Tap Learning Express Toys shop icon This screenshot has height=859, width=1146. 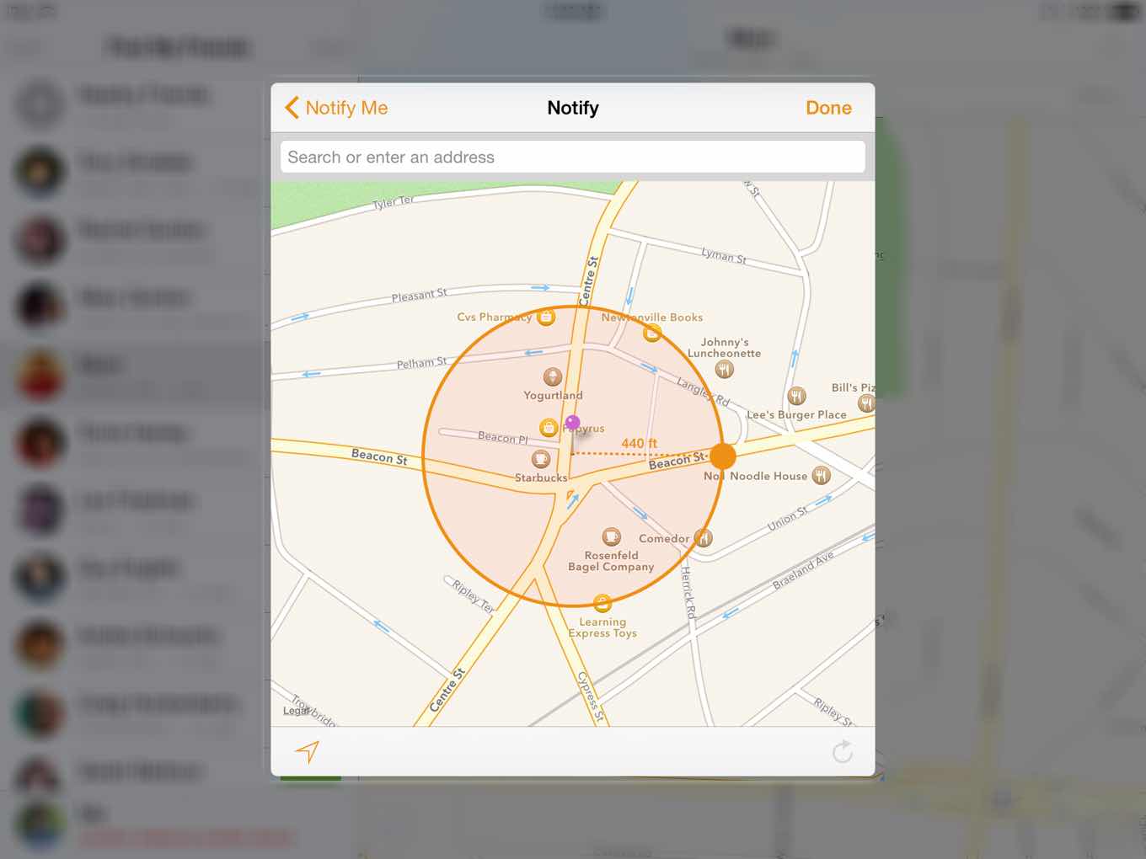602,603
